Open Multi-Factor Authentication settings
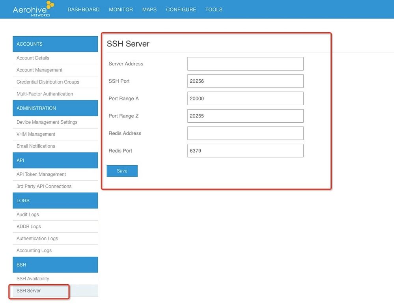Viewport: 394px width, 304px height. click(45, 94)
